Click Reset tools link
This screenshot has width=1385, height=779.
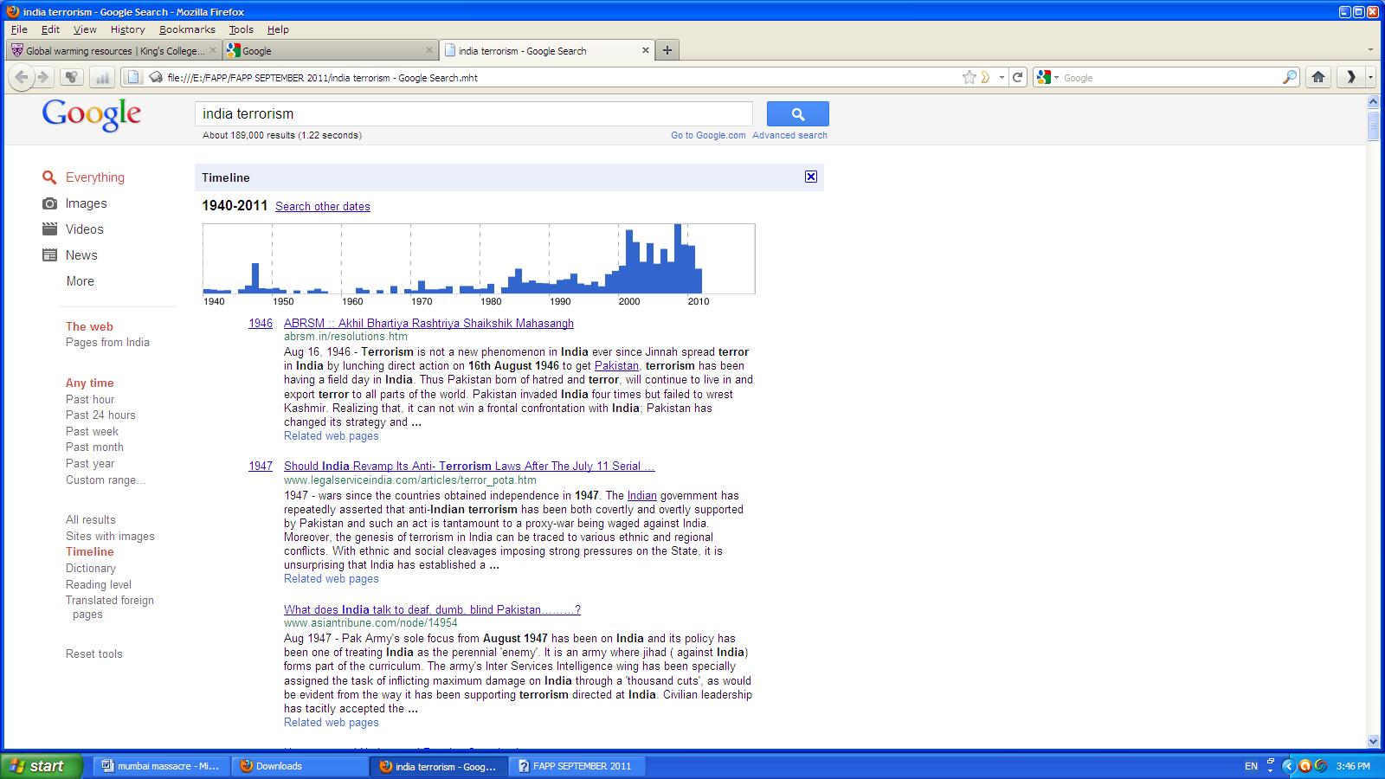(x=94, y=653)
